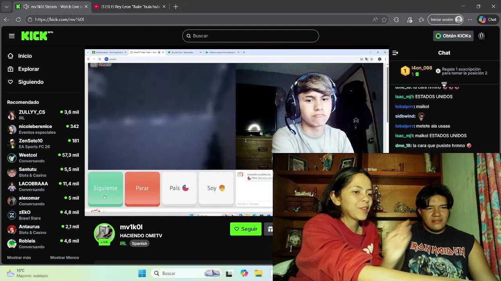Open recommended channel Antaurus

(43, 229)
